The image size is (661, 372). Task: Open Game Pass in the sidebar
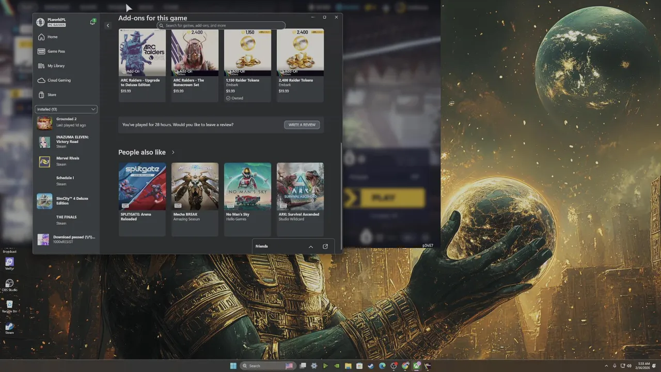66,52
